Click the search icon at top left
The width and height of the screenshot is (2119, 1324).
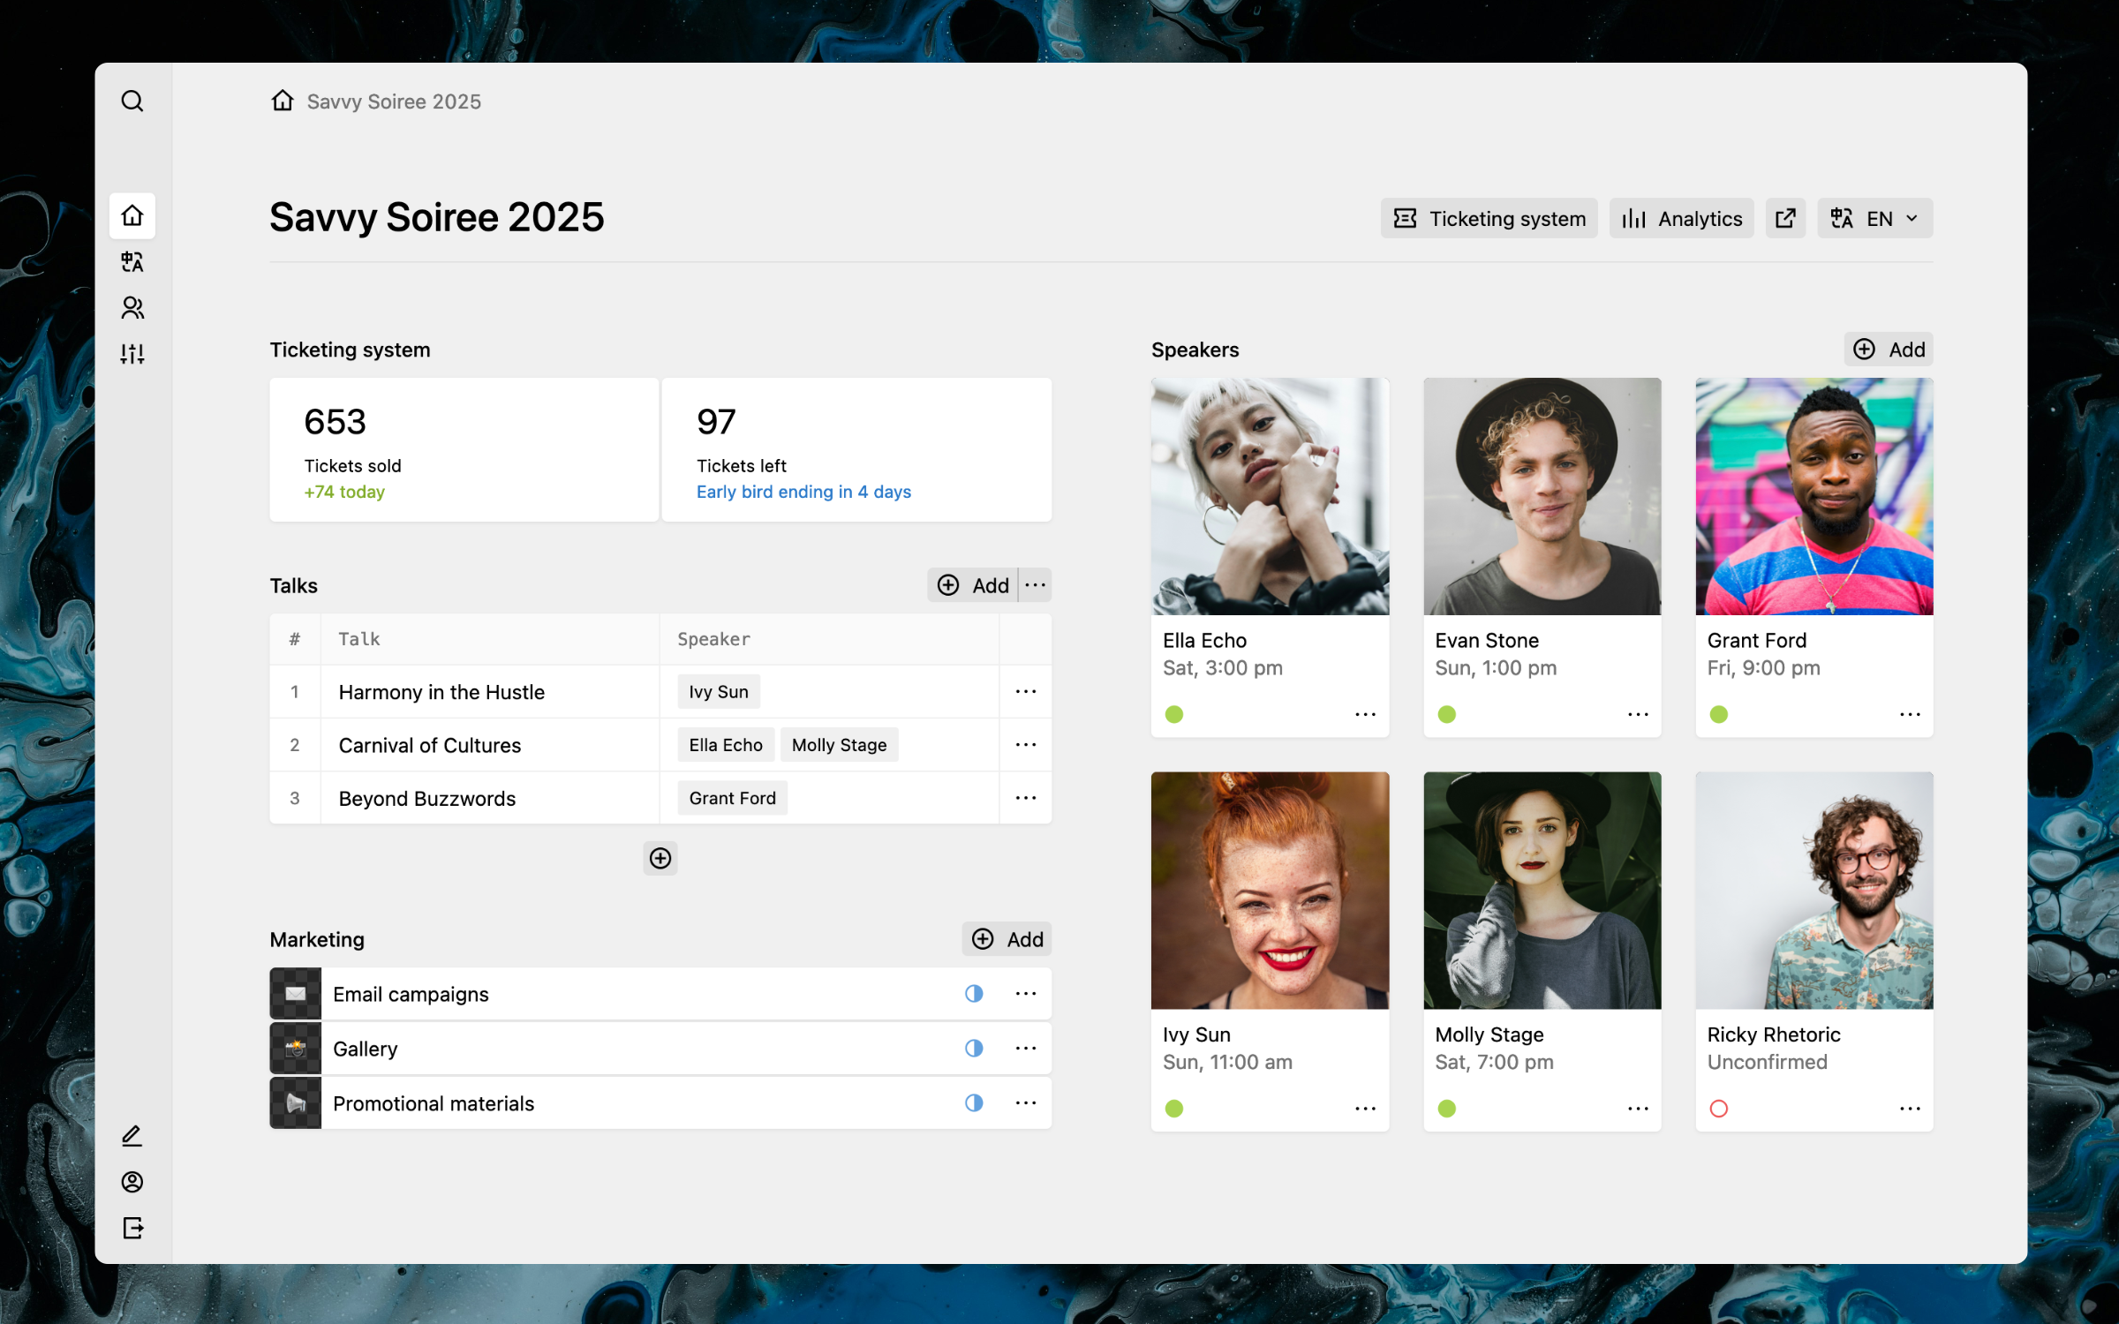point(132,101)
